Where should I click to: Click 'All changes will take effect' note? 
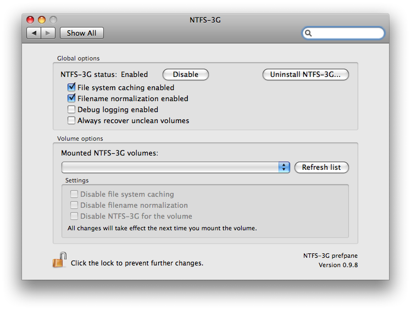click(162, 228)
